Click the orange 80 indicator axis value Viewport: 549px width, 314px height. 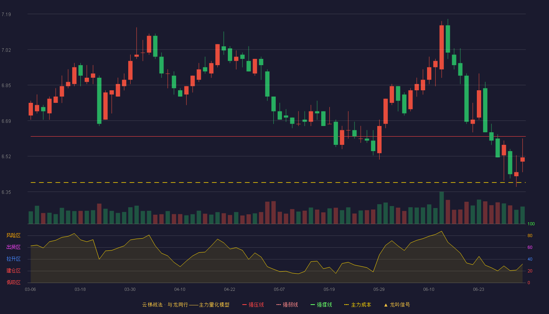(530, 235)
